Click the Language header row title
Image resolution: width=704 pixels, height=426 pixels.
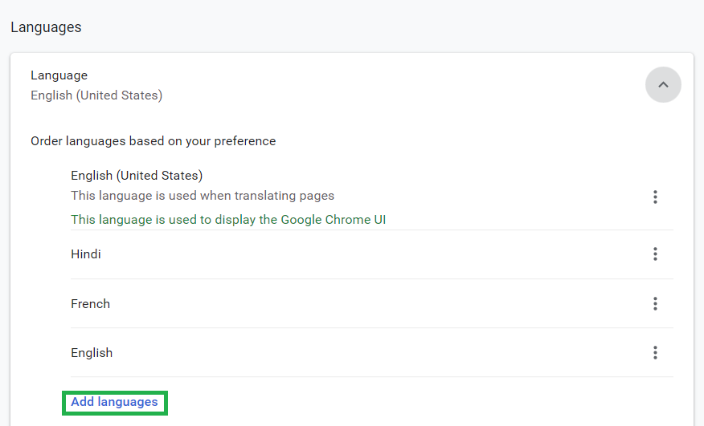click(x=59, y=75)
